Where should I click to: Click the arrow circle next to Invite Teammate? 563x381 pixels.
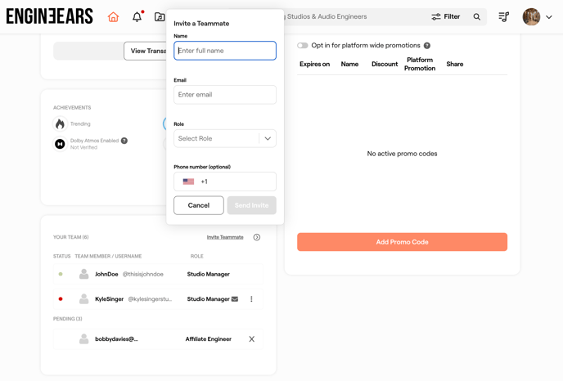tap(257, 238)
